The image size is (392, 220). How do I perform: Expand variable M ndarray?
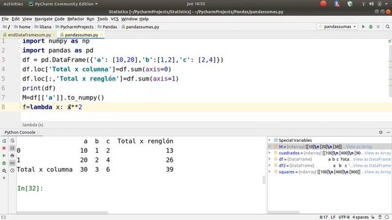coord(269,147)
